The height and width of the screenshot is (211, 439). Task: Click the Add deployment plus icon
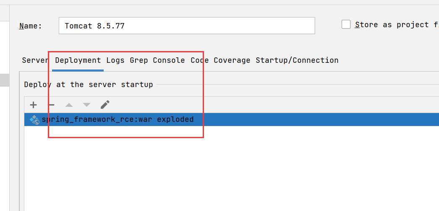(34, 105)
